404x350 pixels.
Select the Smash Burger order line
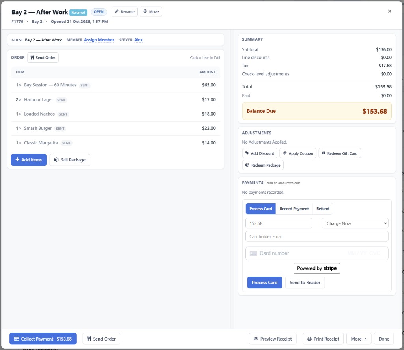pos(116,128)
